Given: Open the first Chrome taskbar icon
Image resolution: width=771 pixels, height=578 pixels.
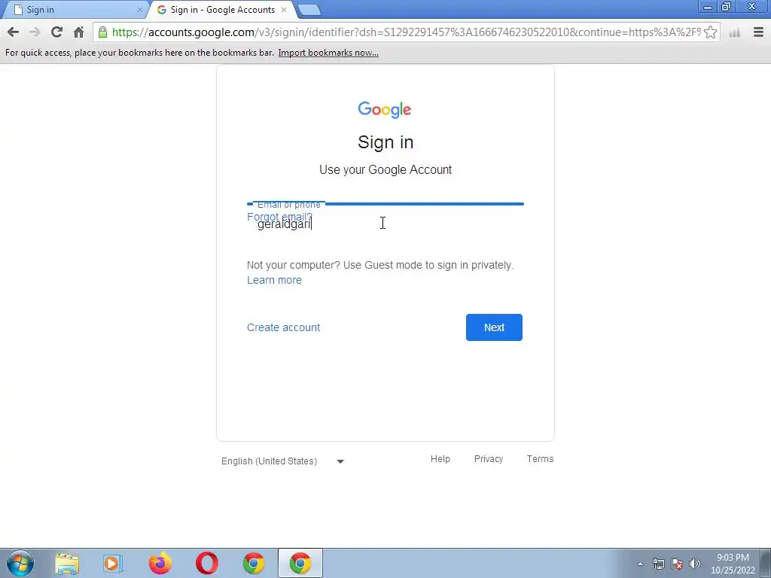Looking at the screenshot, I should tap(254, 563).
